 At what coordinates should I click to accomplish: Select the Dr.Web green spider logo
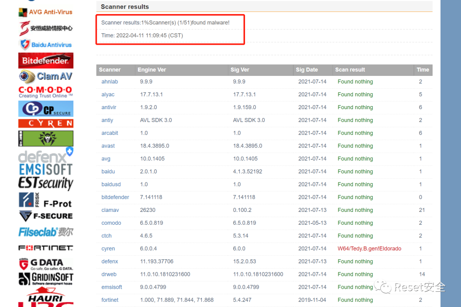46,139
